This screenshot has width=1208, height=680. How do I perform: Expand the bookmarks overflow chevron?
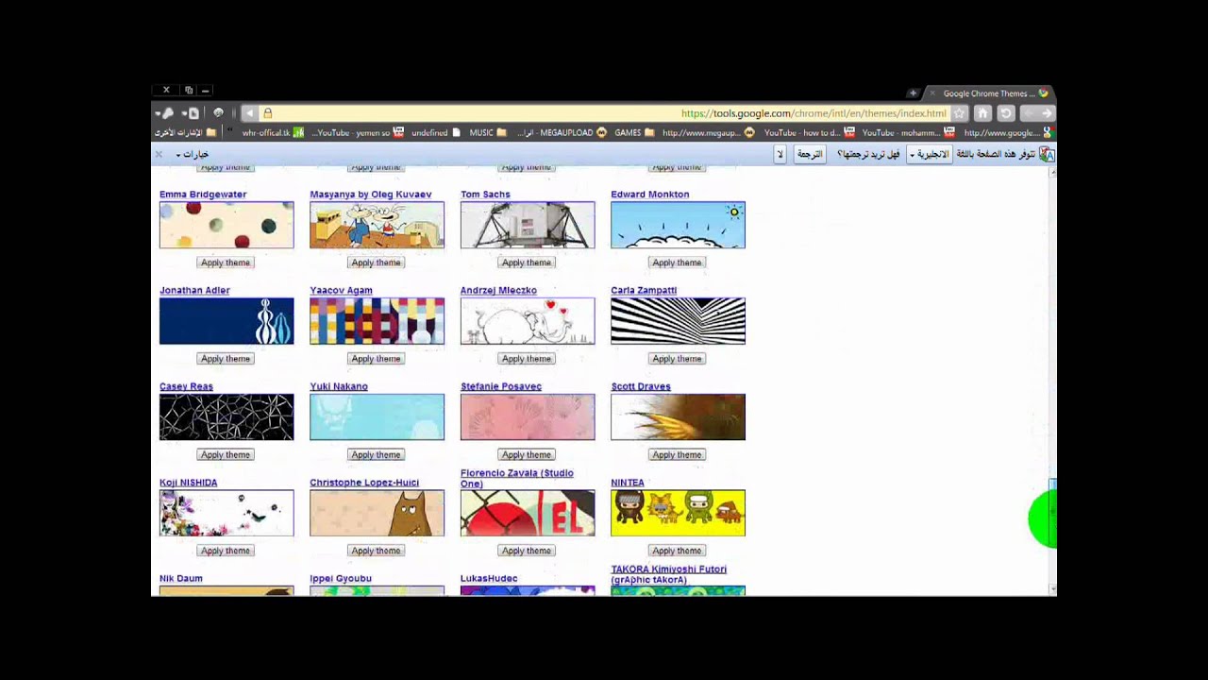pyautogui.click(x=229, y=131)
